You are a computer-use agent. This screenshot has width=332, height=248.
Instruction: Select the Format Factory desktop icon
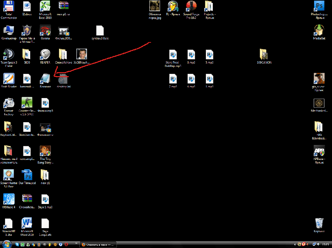click(9, 103)
